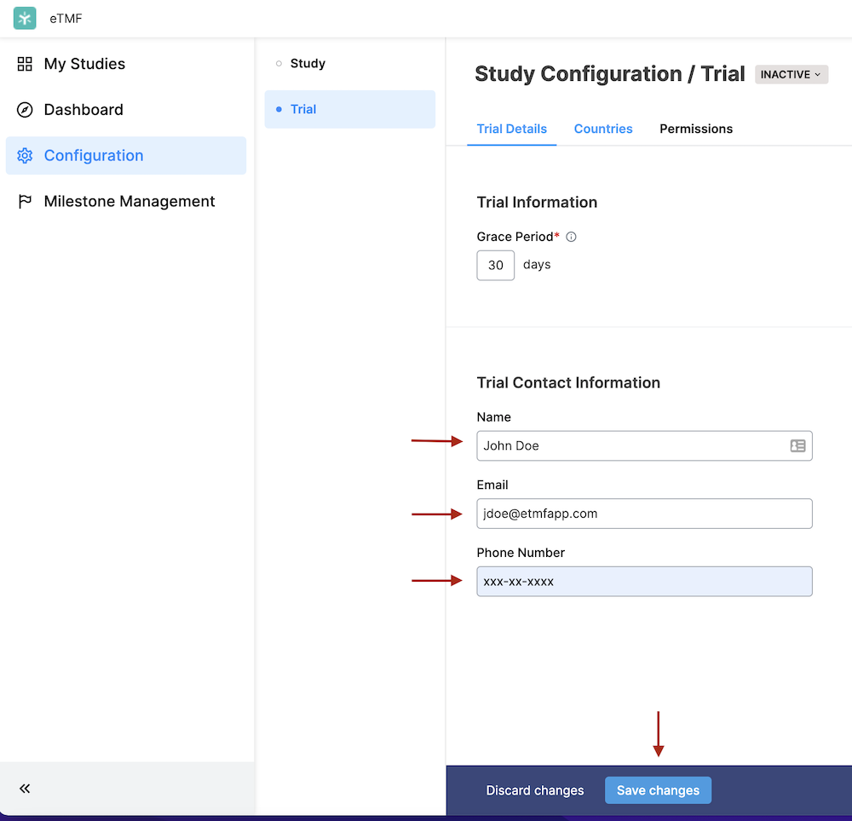Select the Study configuration item
This screenshot has height=821, width=852.
click(350, 64)
